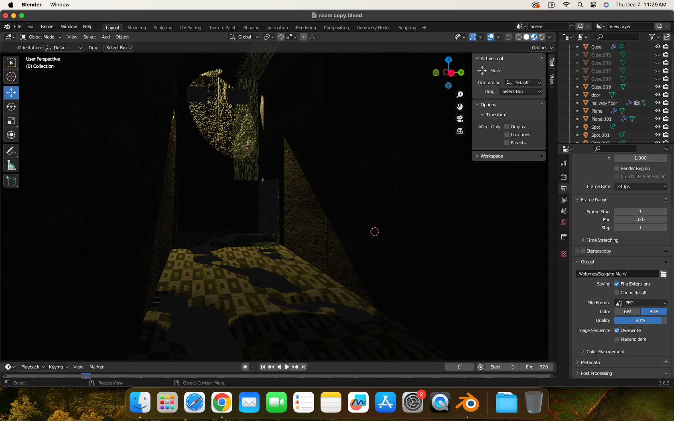Jump to the end frame button
The width and height of the screenshot is (674, 421).
304,367
